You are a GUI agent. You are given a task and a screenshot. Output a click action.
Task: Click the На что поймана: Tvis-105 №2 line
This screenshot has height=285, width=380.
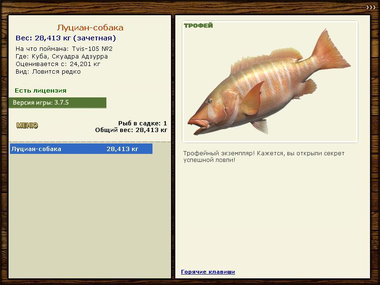64,49
